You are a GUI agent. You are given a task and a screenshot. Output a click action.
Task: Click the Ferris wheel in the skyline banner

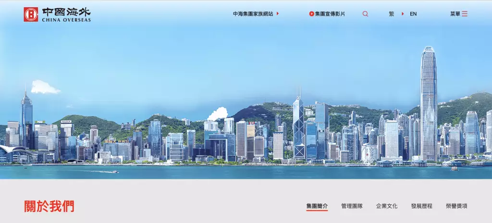(369, 154)
